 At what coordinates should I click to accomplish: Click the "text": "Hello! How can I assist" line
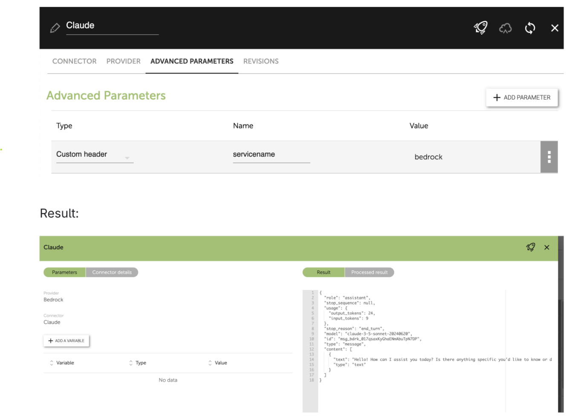(x=442, y=360)
